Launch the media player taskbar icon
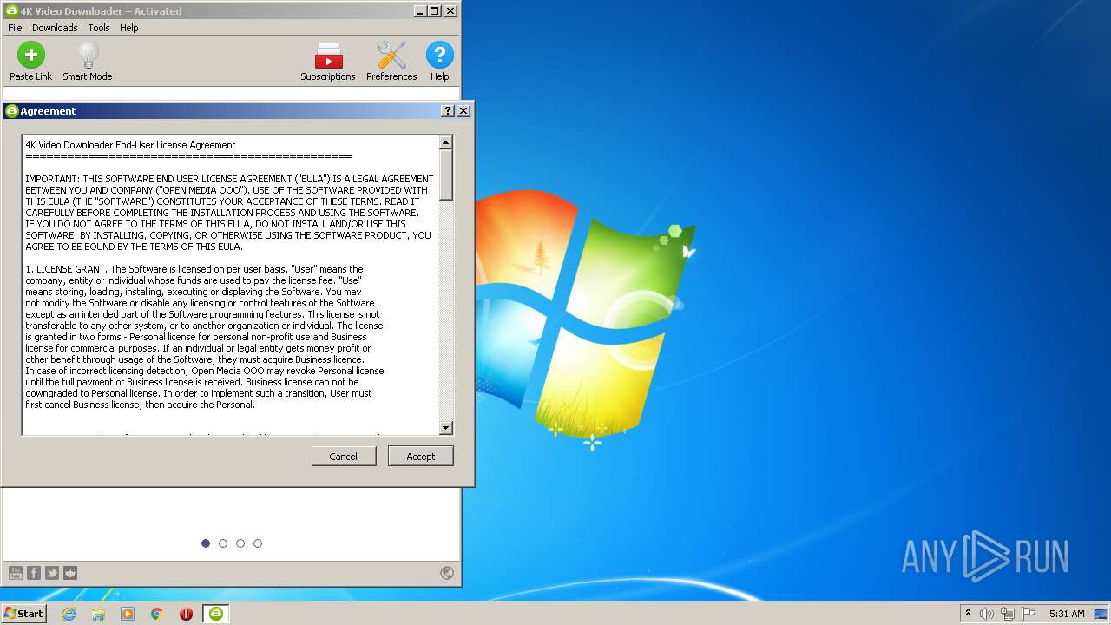The image size is (1111, 625). click(x=128, y=614)
